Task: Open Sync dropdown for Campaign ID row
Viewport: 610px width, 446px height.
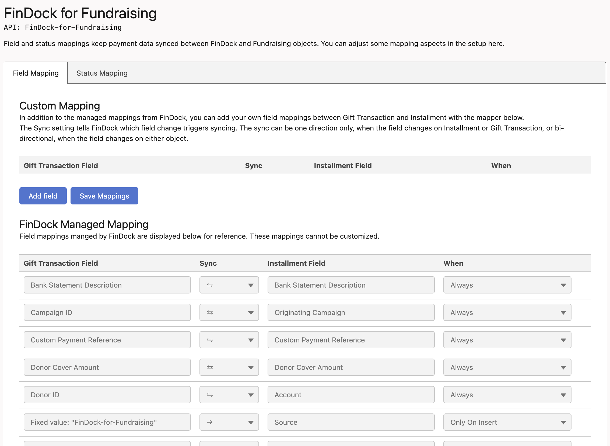Action: click(229, 312)
